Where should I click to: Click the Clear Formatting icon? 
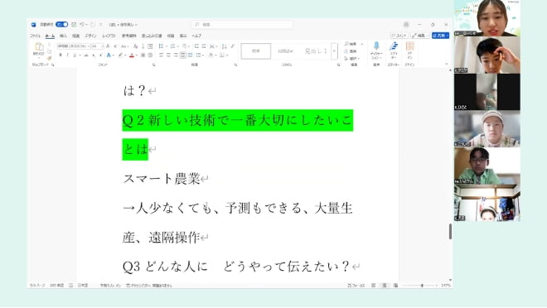click(x=136, y=46)
